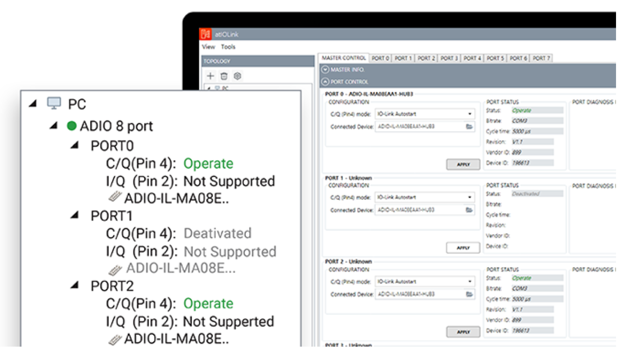Screen dimensions: 617x351
Task: Delete selected device with trash icon
Action: 224,76
